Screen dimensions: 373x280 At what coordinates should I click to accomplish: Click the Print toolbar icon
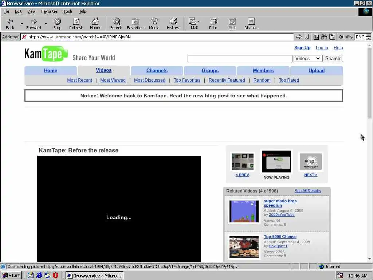[x=213, y=24]
